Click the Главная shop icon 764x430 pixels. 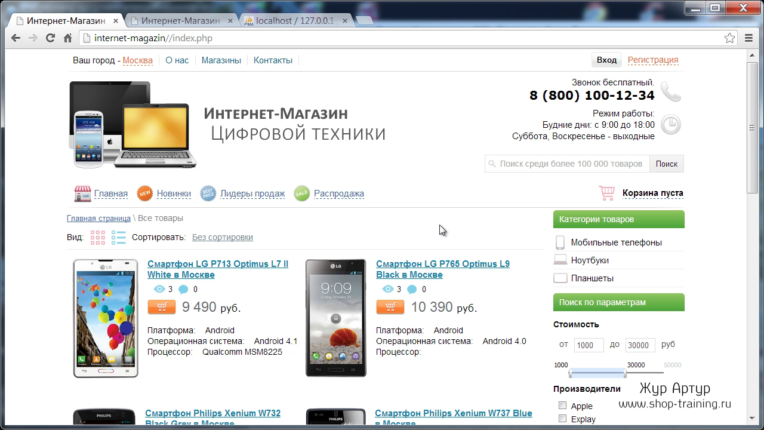pyautogui.click(x=82, y=193)
